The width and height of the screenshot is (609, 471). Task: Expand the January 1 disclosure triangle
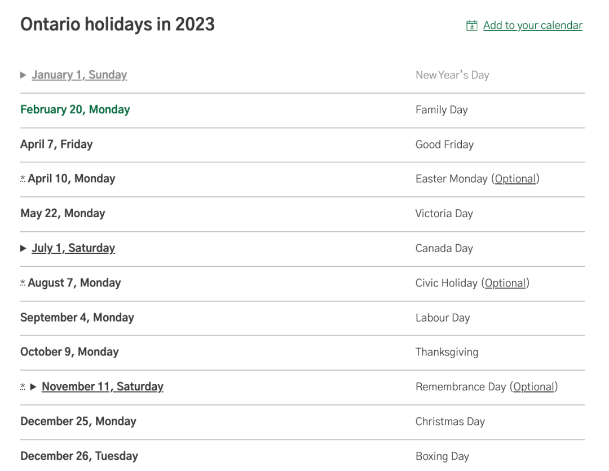tap(23, 75)
